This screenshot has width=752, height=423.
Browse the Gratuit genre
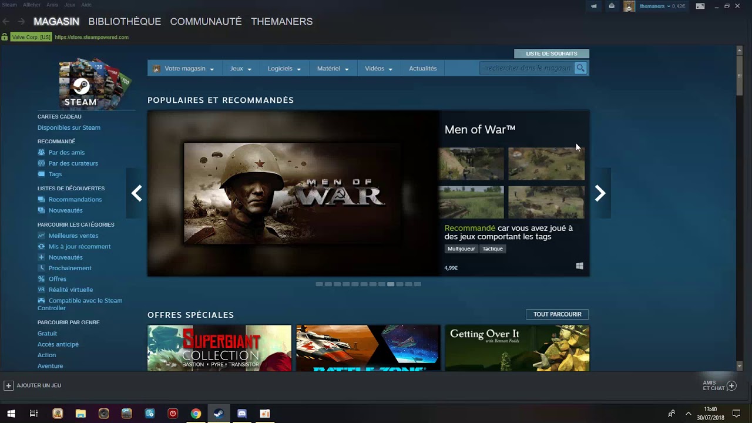47,334
